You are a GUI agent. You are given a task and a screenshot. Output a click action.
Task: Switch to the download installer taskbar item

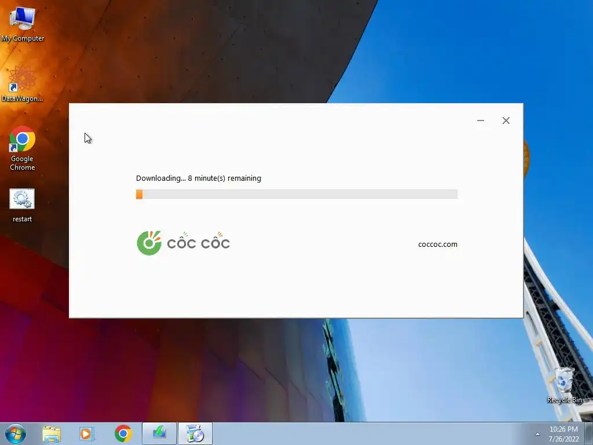point(159,433)
